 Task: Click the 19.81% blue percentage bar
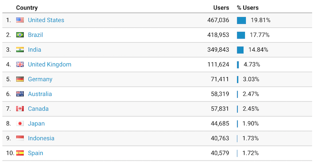[x=241, y=21]
